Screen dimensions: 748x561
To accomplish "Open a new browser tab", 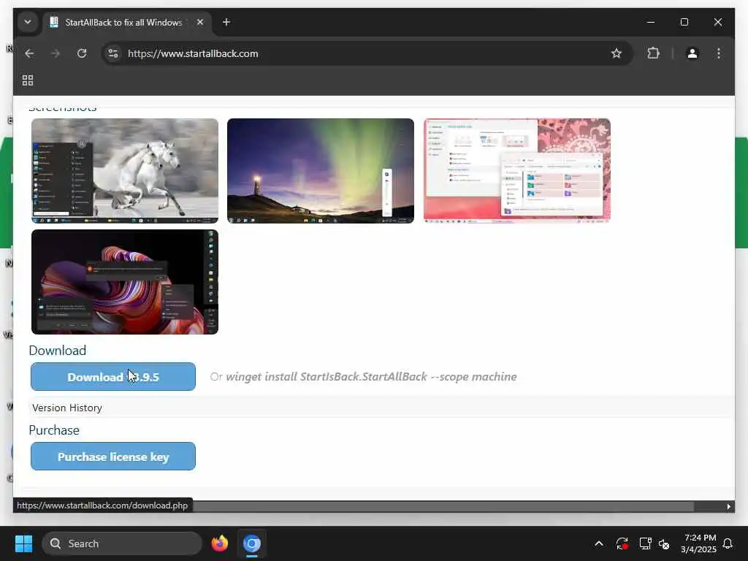I will [x=226, y=22].
